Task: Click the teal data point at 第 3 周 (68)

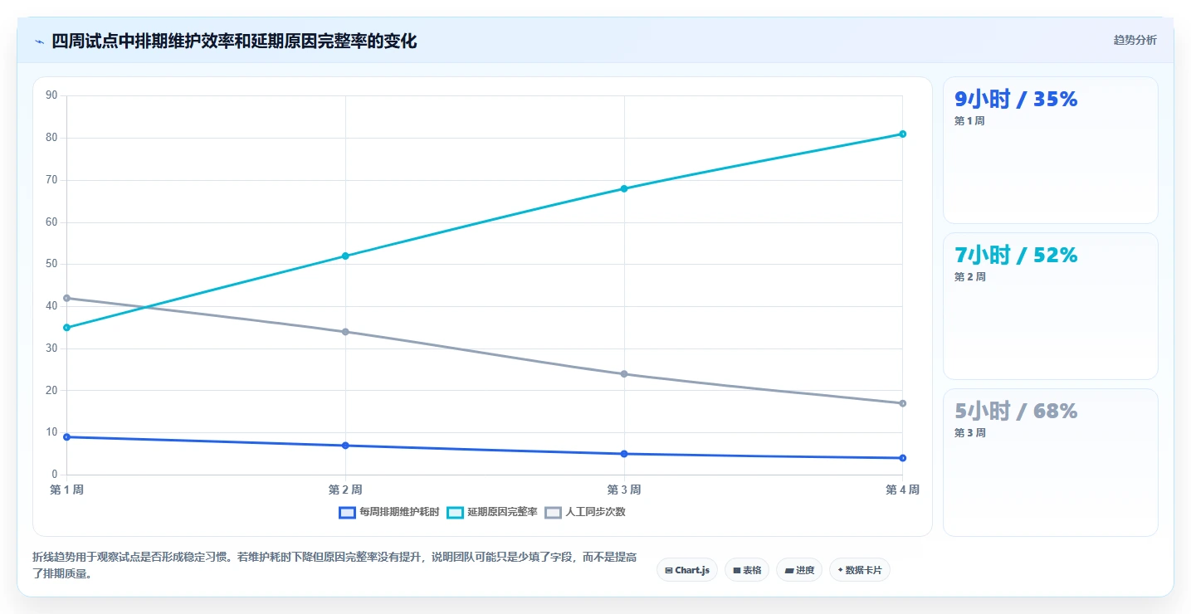Action: click(624, 188)
